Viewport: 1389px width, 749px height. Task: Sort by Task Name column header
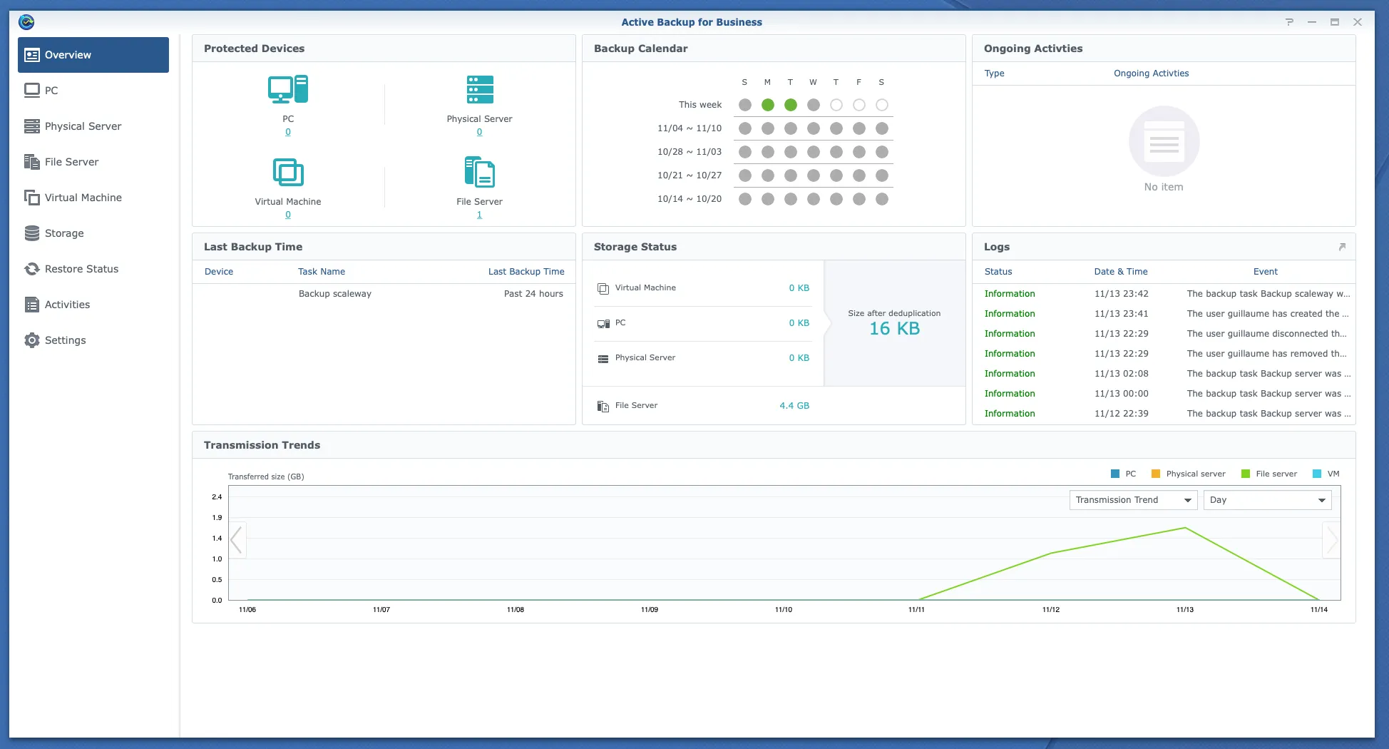click(x=322, y=272)
